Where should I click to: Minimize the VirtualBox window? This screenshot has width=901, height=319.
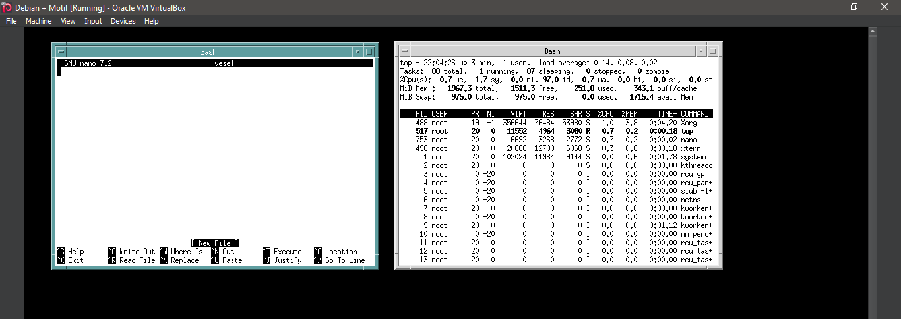pos(824,7)
